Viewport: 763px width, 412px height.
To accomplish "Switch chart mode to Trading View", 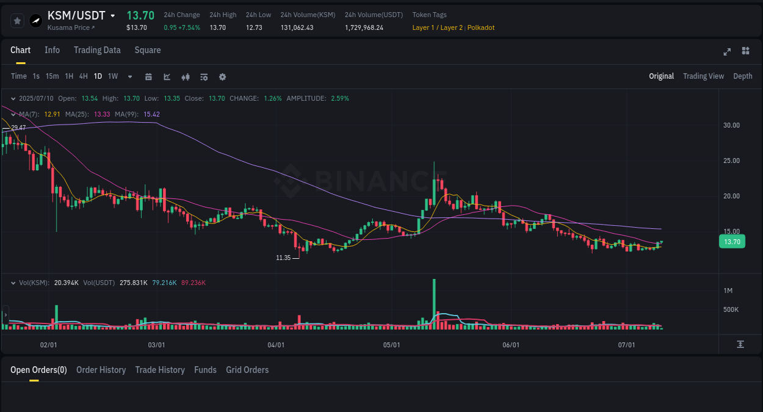I will point(703,76).
